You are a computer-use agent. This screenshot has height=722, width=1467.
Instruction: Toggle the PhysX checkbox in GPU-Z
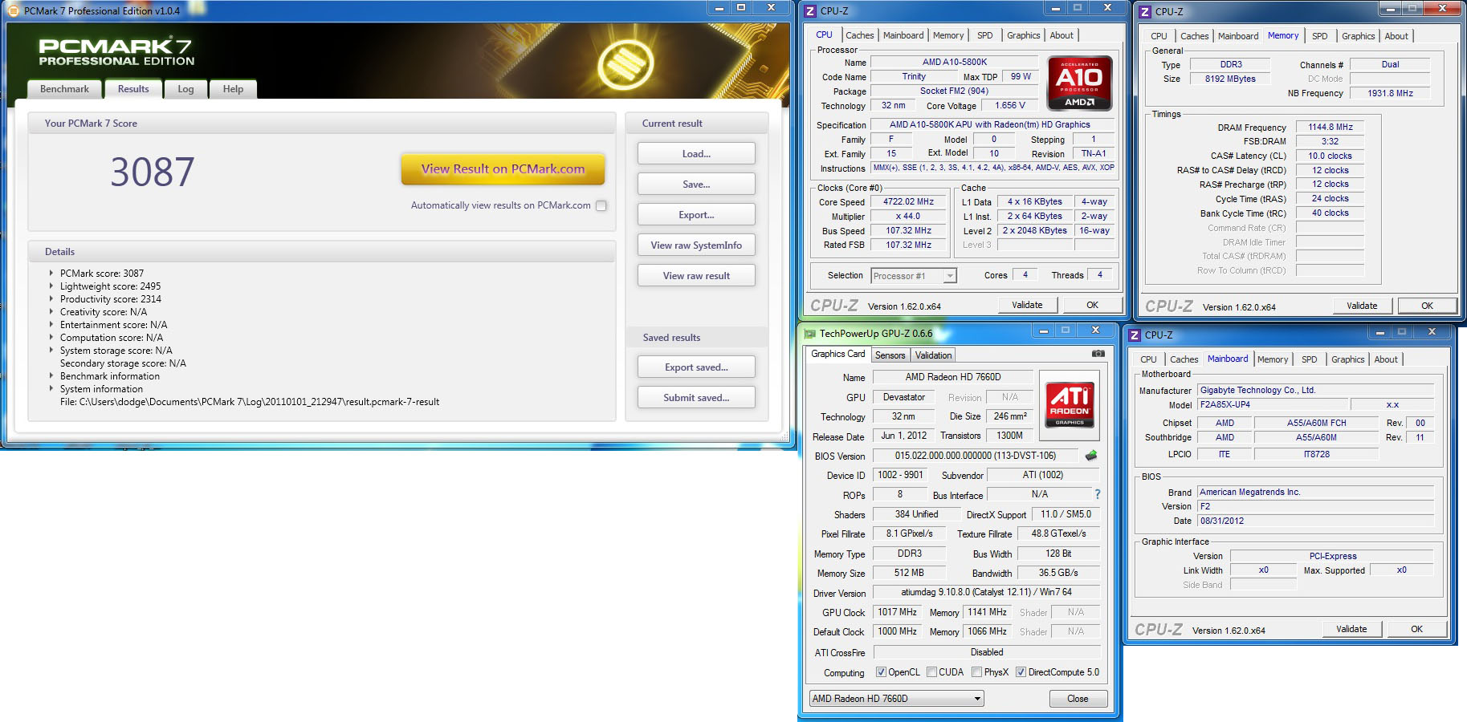click(976, 672)
